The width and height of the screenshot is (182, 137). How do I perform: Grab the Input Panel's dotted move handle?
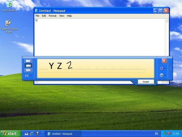point(170,68)
